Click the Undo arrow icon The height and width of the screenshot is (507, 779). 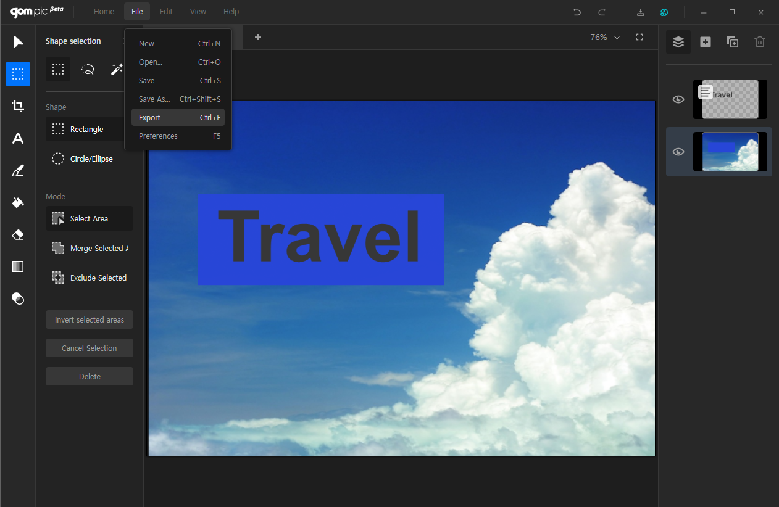click(x=577, y=12)
